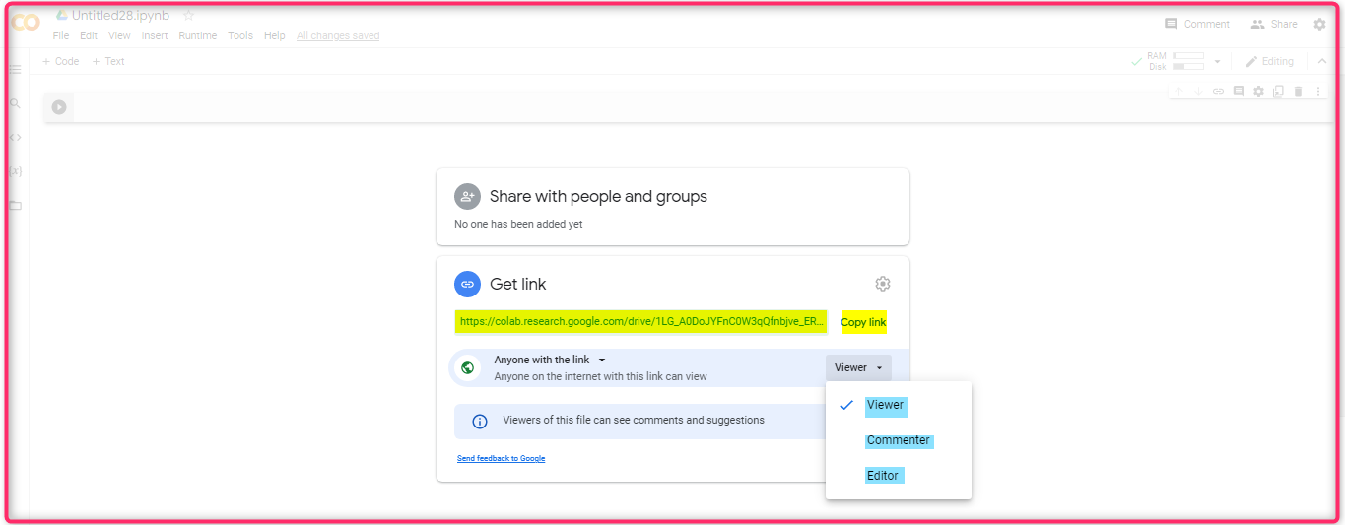Expand the Anyone with the link dropdown
This screenshot has width=1345, height=525.
pos(550,360)
